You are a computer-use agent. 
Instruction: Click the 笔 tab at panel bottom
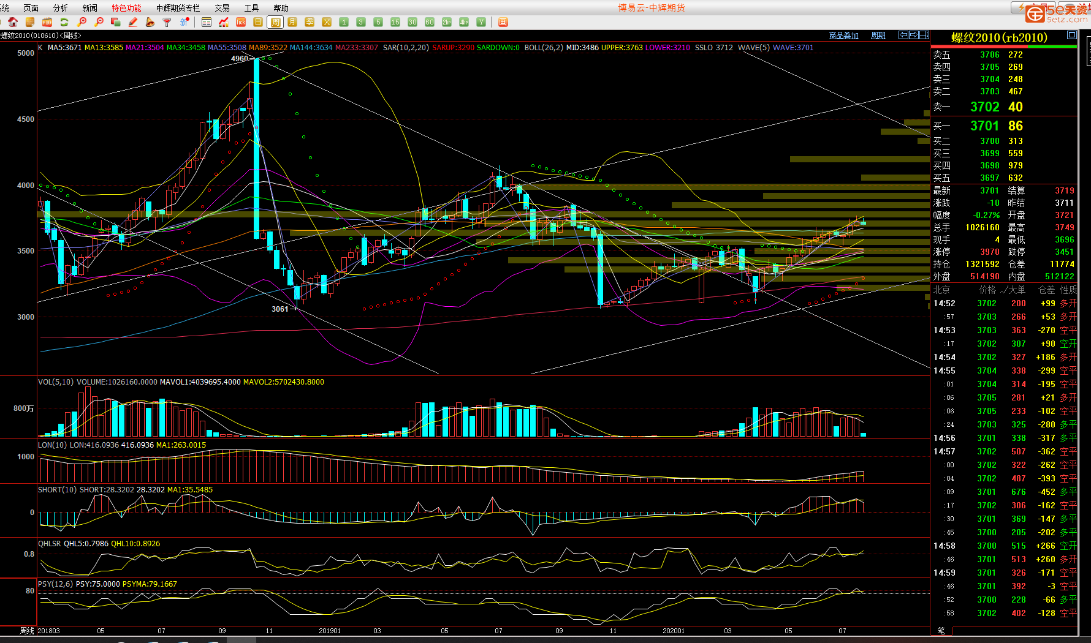coord(941,631)
